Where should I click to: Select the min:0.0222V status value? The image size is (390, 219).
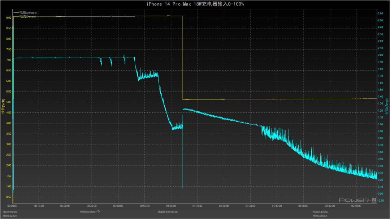click(x=10, y=216)
